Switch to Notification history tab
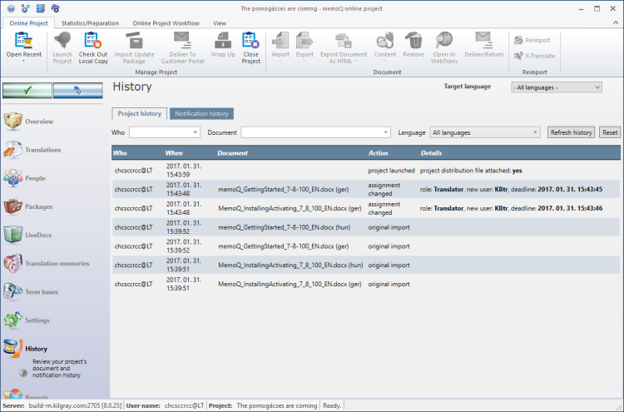624x412 pixels. tap(201, 113)
